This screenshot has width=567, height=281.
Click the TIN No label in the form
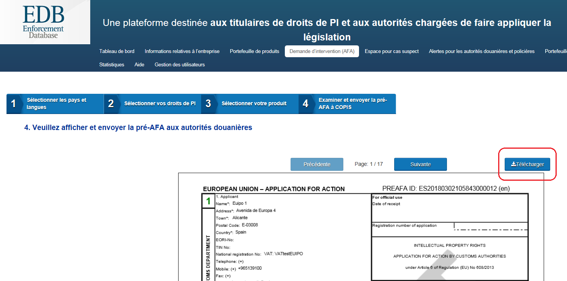tap(223, 247)
